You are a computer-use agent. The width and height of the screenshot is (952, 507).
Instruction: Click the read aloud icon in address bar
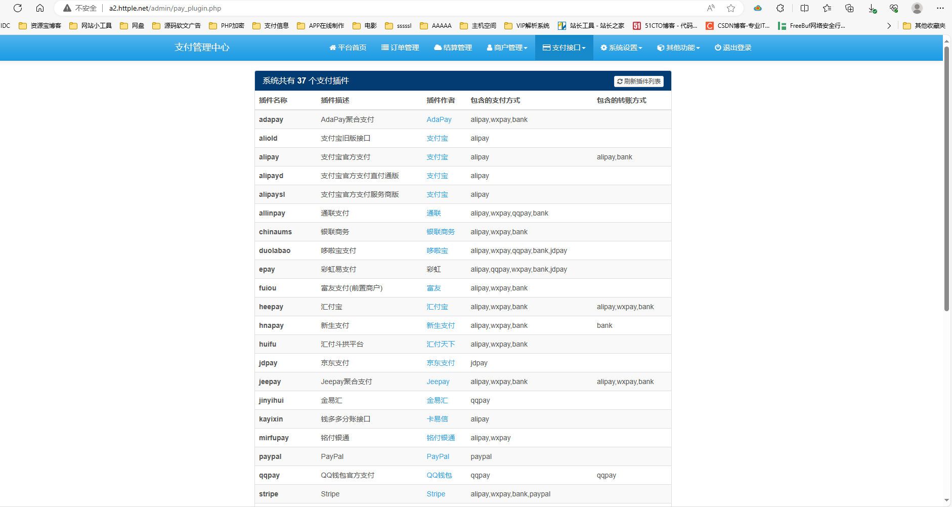[x=711, y=8]
